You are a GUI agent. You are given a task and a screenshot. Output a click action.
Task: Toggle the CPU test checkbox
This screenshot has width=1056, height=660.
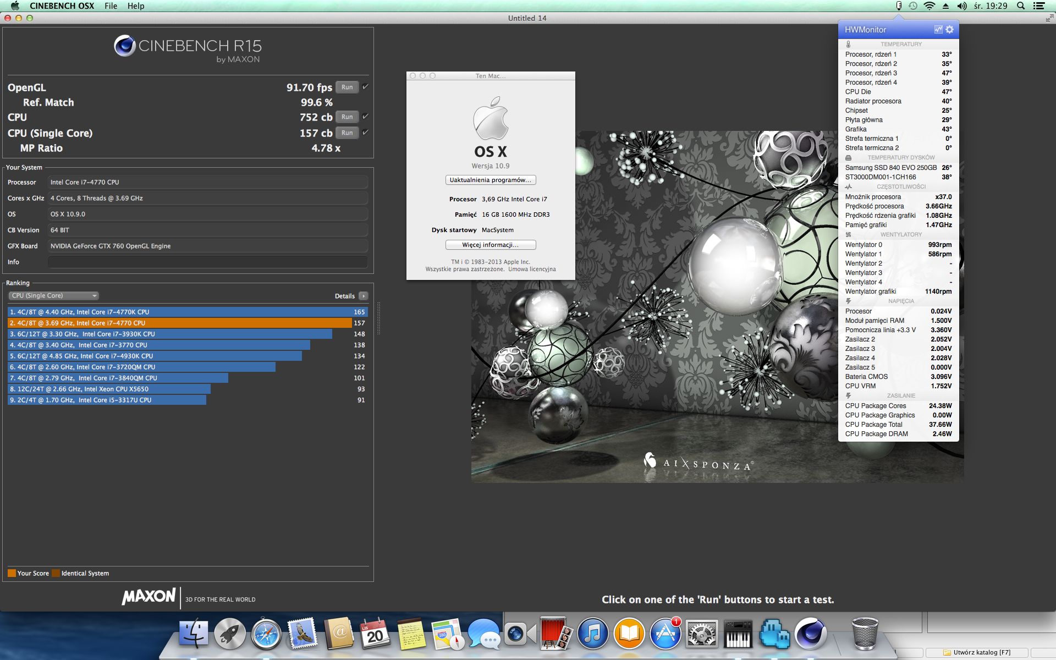click(365, 117)
